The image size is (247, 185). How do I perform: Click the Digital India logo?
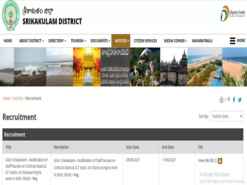[233, 13]
